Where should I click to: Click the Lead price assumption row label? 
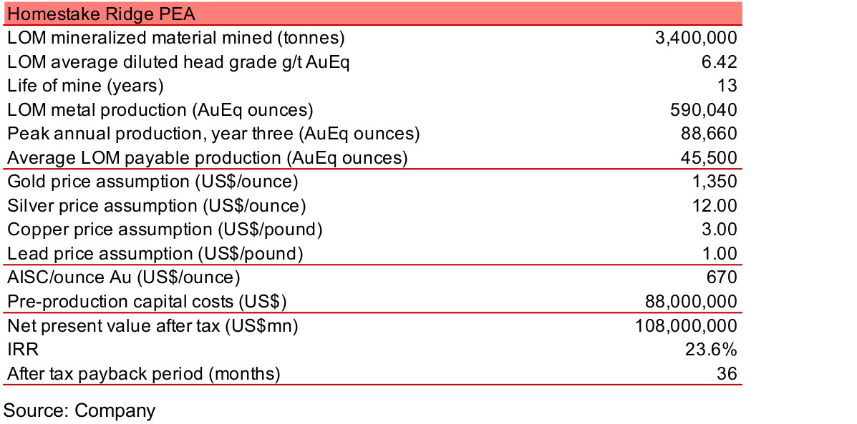pos(155,254)
